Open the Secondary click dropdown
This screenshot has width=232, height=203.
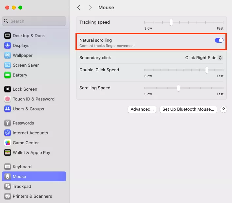(204, 58)
